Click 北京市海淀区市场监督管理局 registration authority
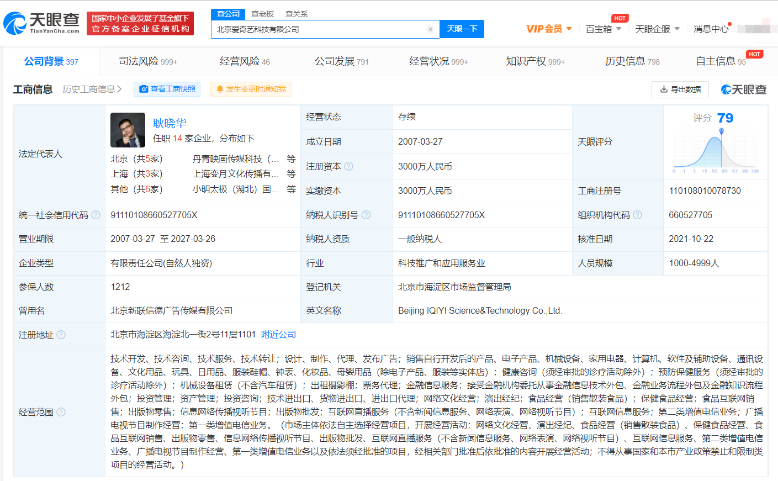 (454, 287)
